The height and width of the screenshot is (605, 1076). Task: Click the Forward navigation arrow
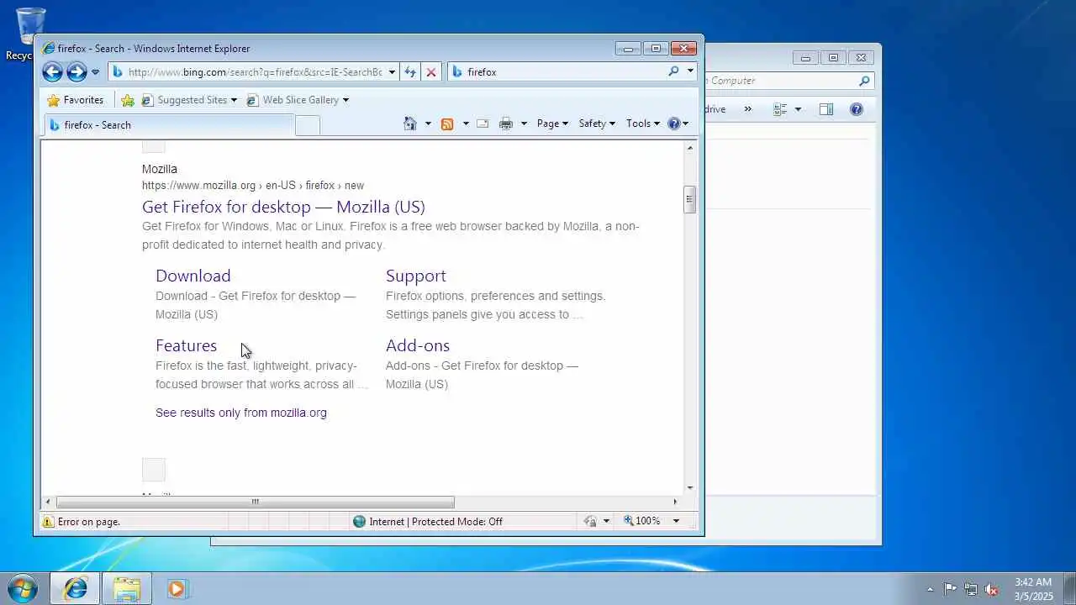tap(76, 72)
